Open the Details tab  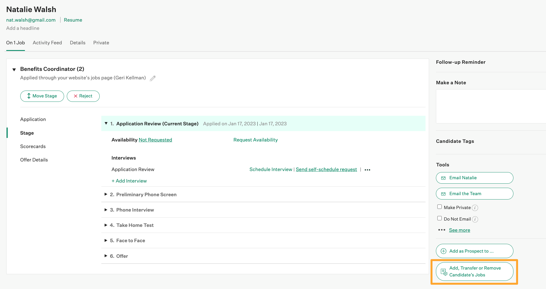click(78, 43)
